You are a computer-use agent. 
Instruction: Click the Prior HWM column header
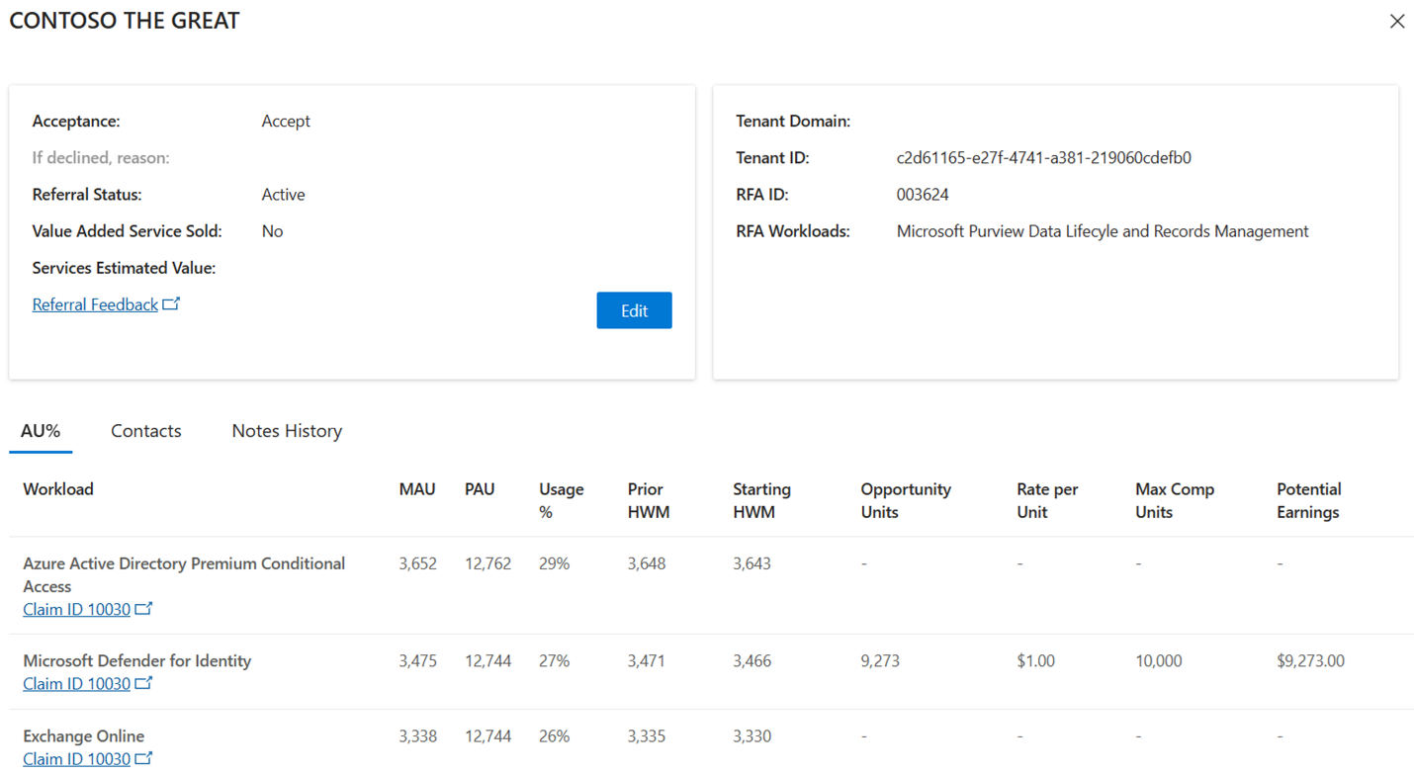point(649,500)
